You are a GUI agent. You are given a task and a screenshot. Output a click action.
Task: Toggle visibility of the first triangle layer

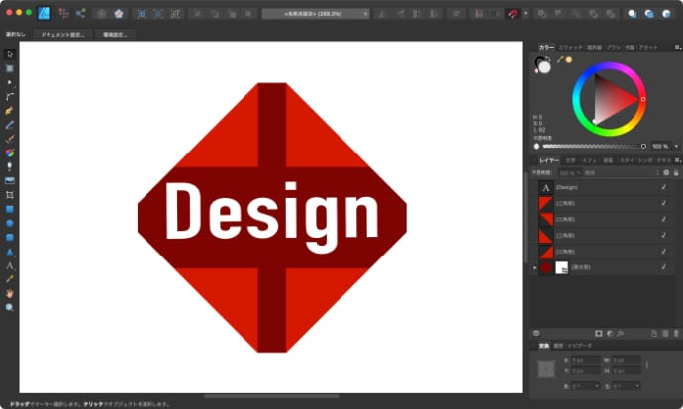pos(662,203)
